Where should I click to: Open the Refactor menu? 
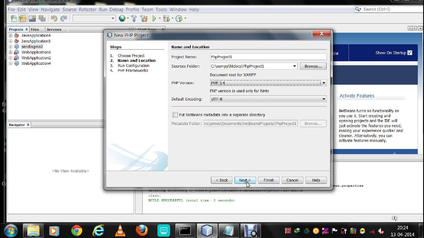(87, 10)
